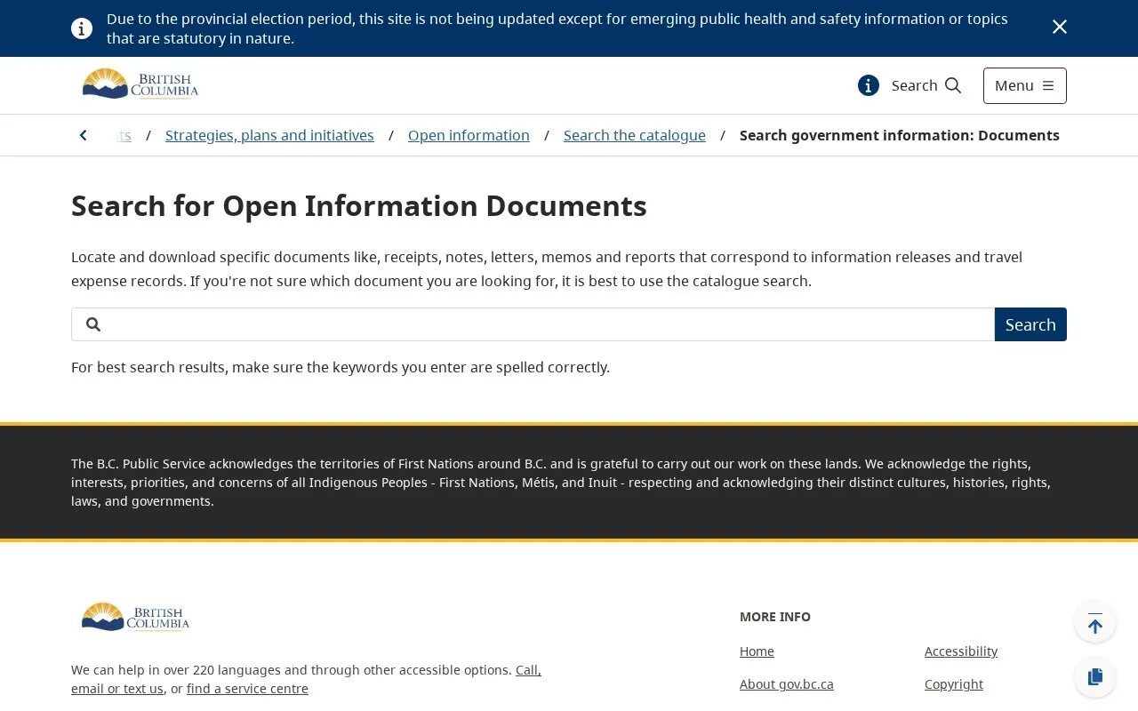Click the blue info icon beside Search
Image resolution: width=1138 pixels, height=711 pixels.
click(x=869, y=85)
